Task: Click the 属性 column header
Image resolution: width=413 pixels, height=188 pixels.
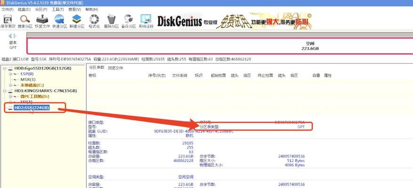Action: tap(328, 76)
